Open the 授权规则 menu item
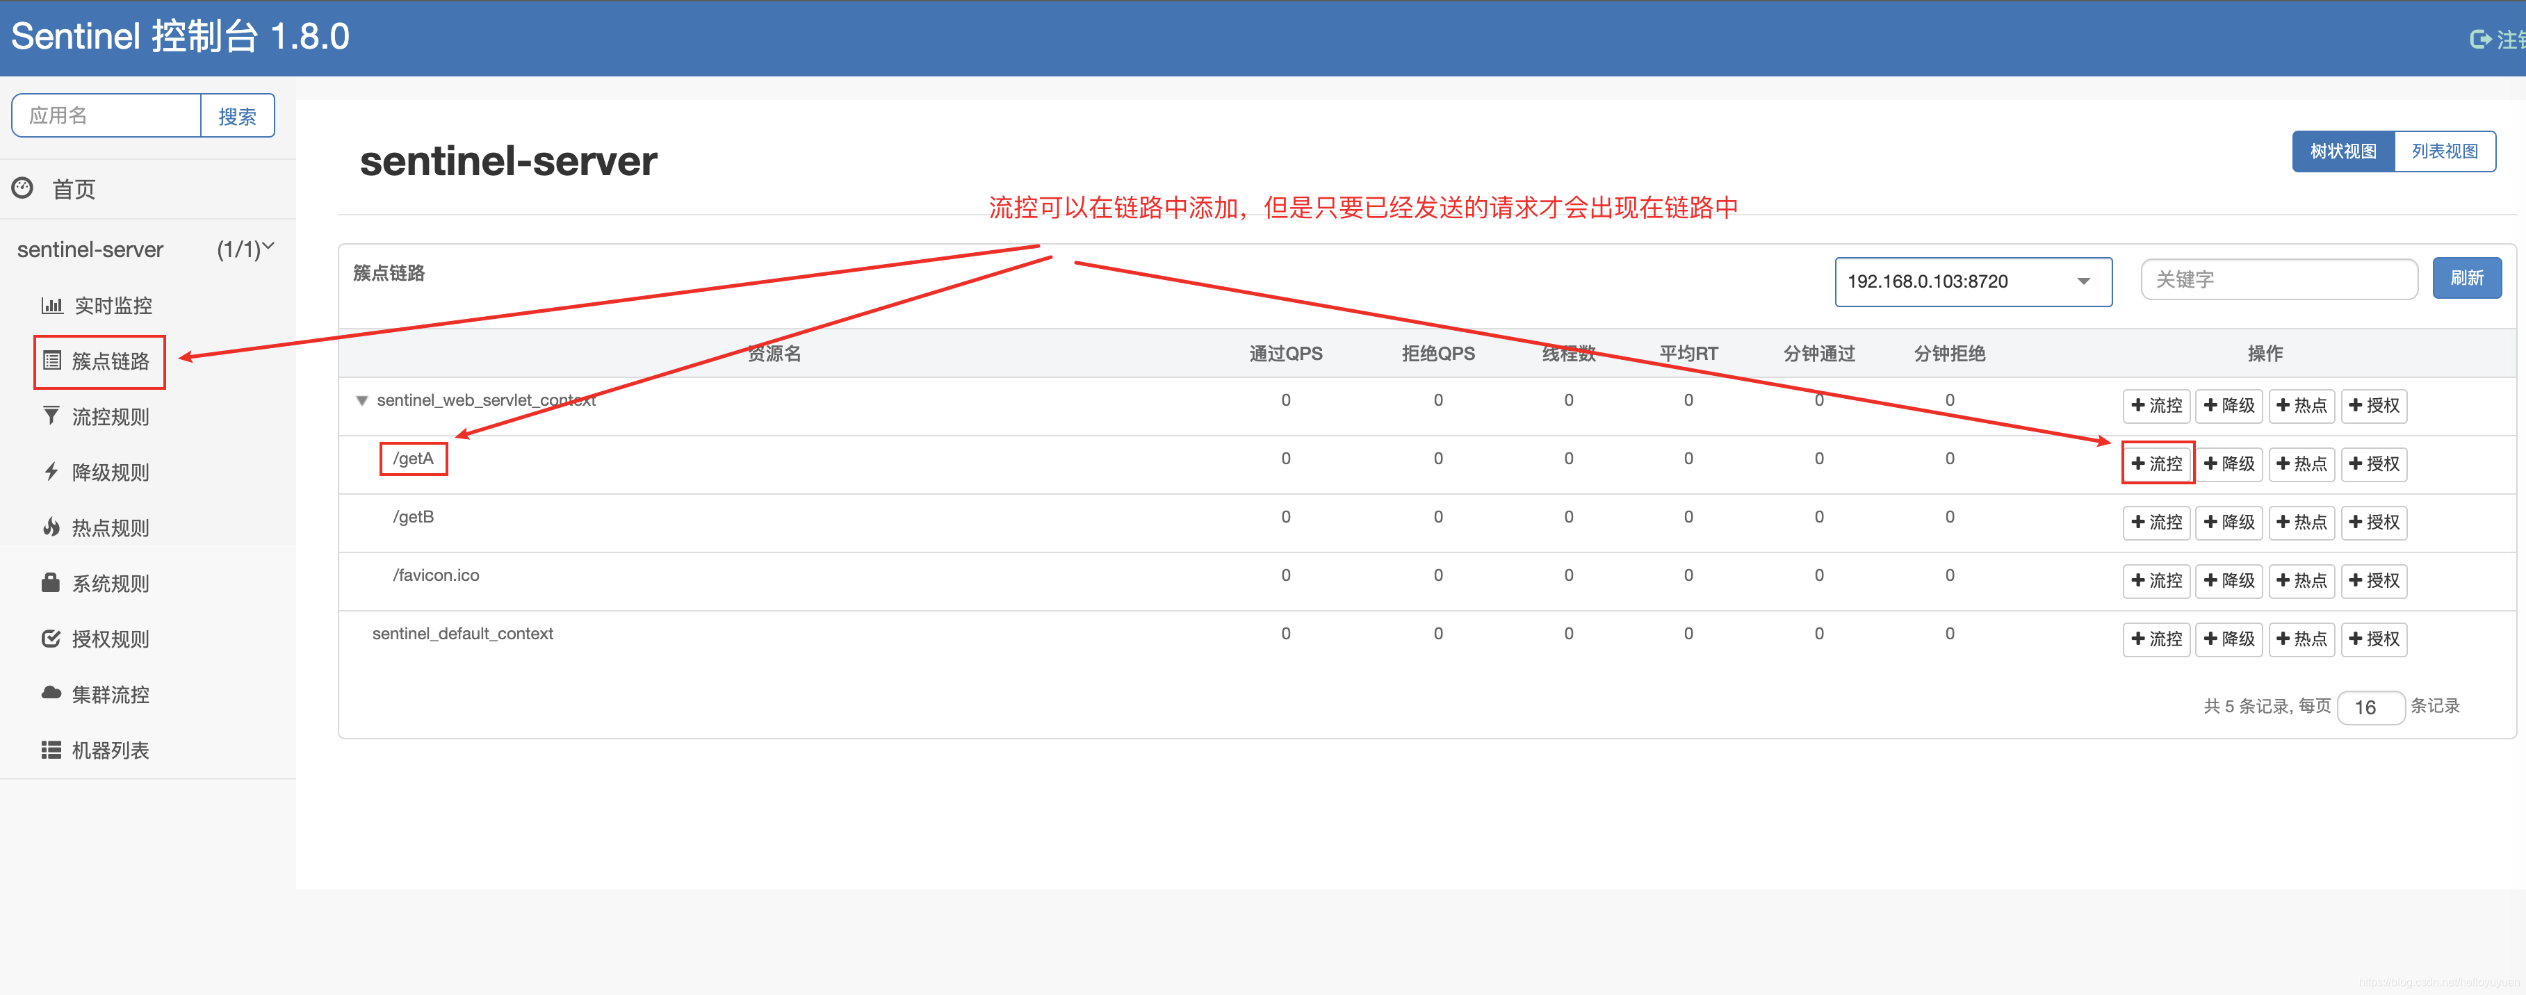 pos(110,639)
